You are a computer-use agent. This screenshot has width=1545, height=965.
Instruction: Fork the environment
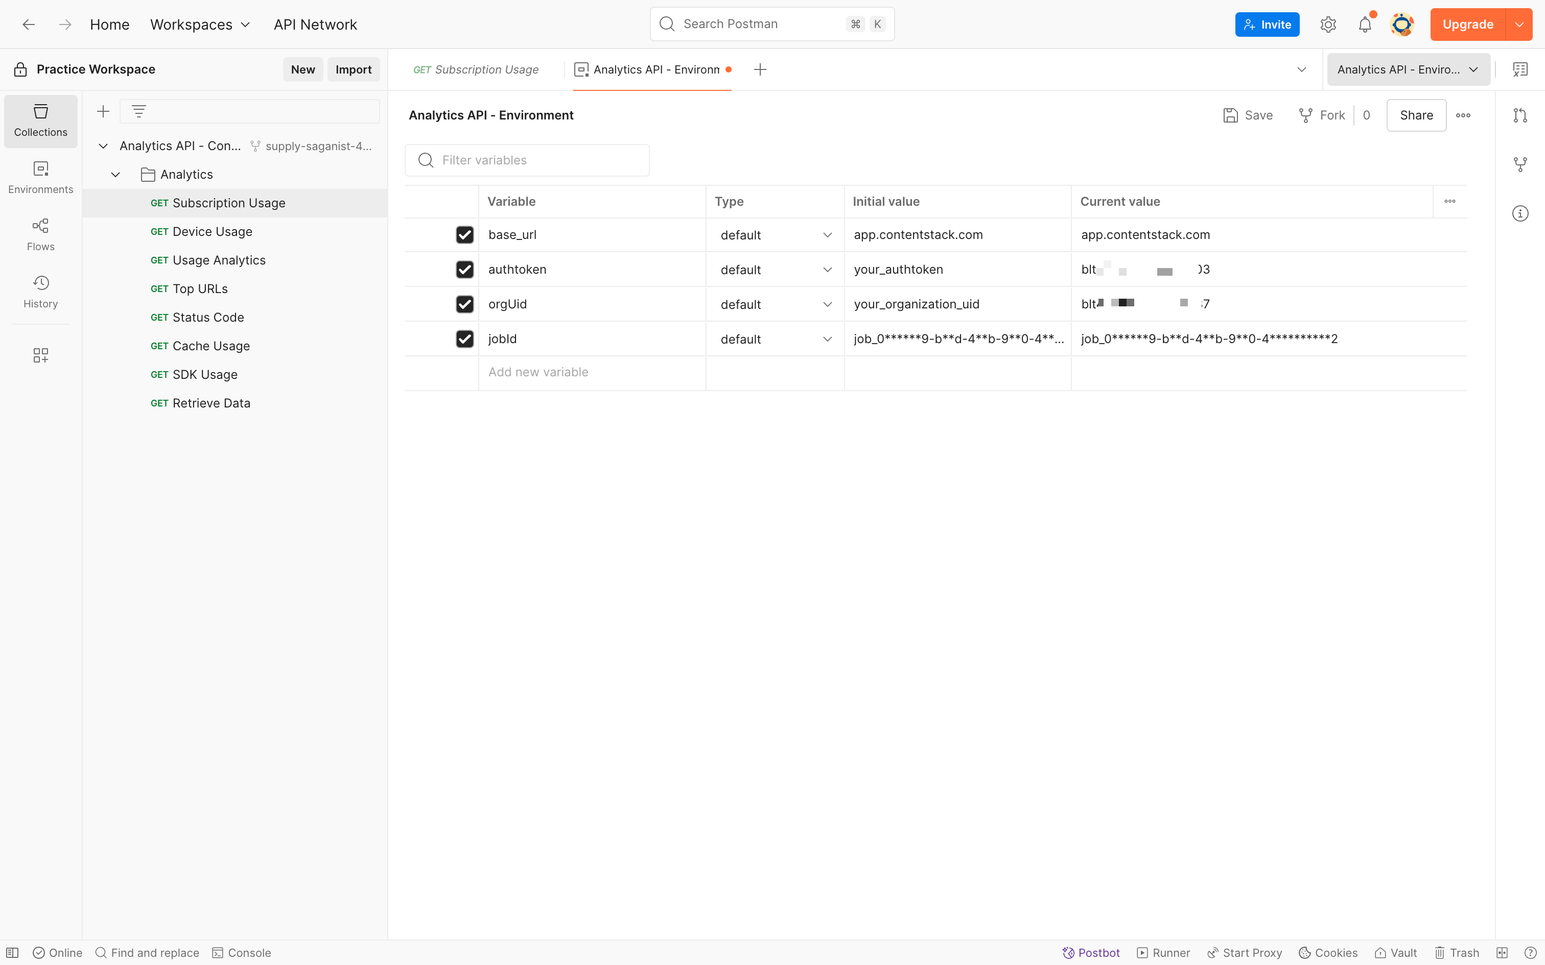click(1322, 115)
